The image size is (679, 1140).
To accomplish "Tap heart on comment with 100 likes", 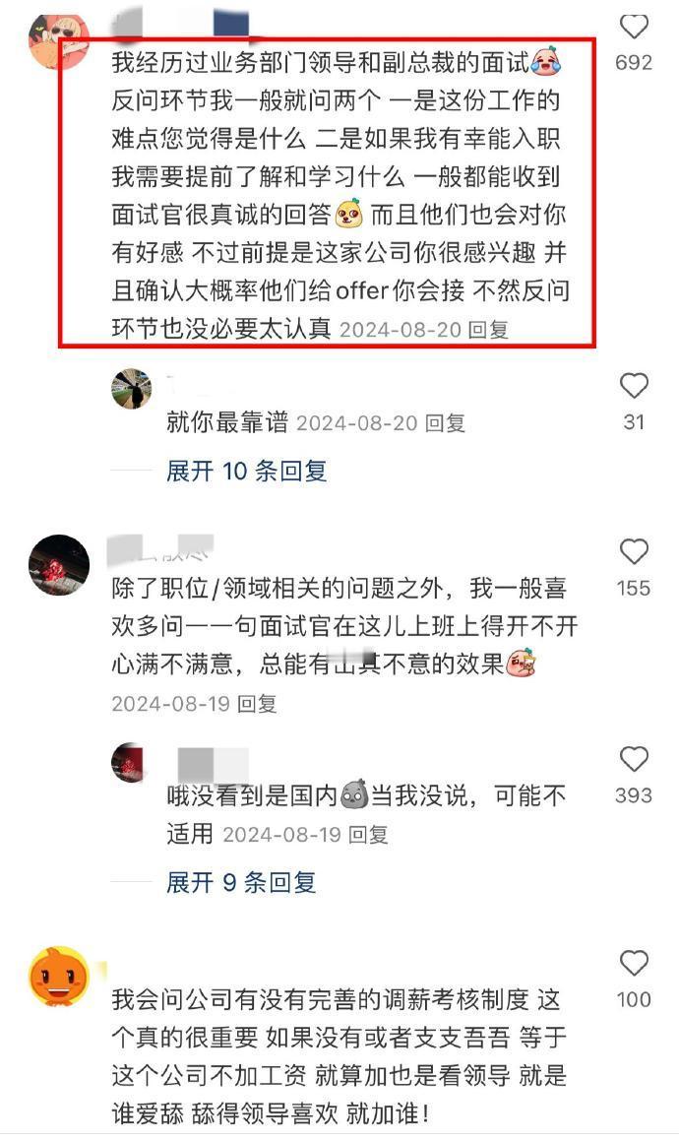I will click(x=633, y=964).
